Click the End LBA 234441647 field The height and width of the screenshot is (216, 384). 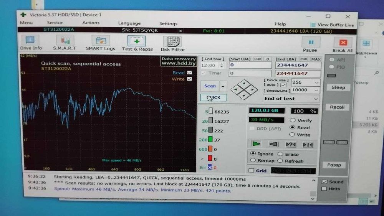coord(298,65)
